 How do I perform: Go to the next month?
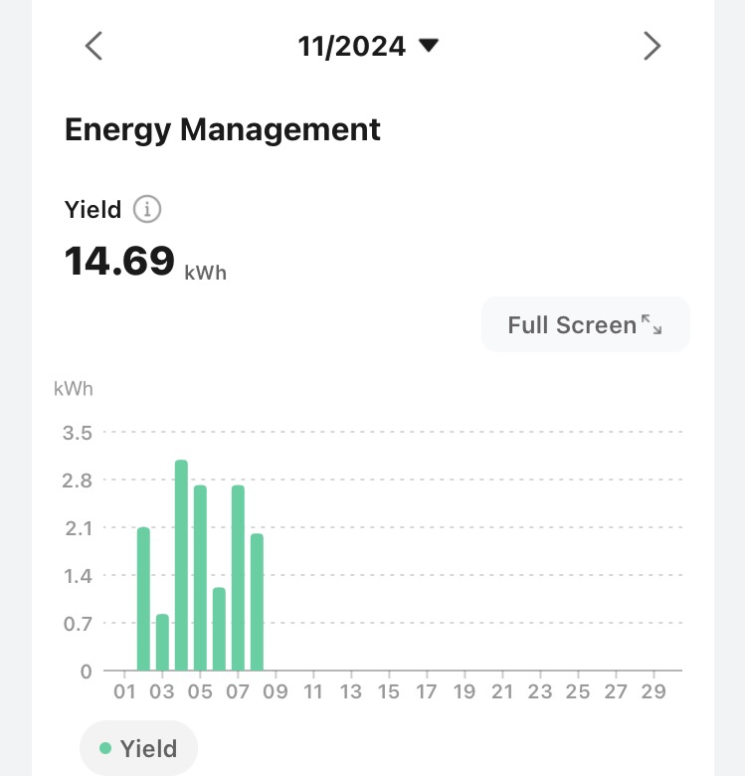tap(652, 46)
